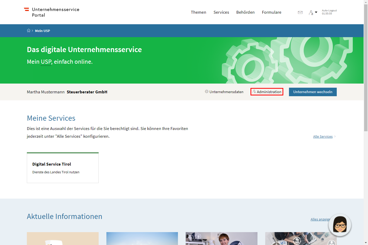The height and width of the screenshot is (245, 368).
Task: Open the Behörden menu
Action: pos(245,12)
